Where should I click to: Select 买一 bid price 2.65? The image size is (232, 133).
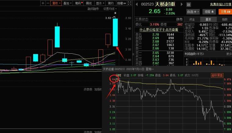(156, 53)
